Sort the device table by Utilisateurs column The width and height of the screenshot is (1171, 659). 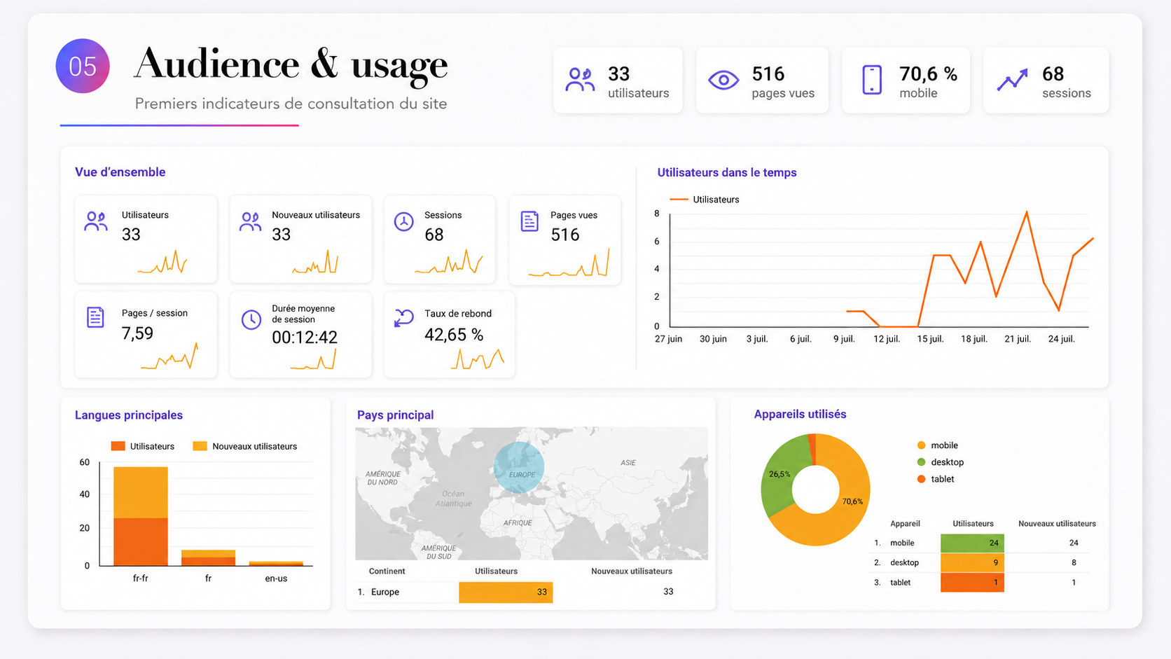coord(973,524)
